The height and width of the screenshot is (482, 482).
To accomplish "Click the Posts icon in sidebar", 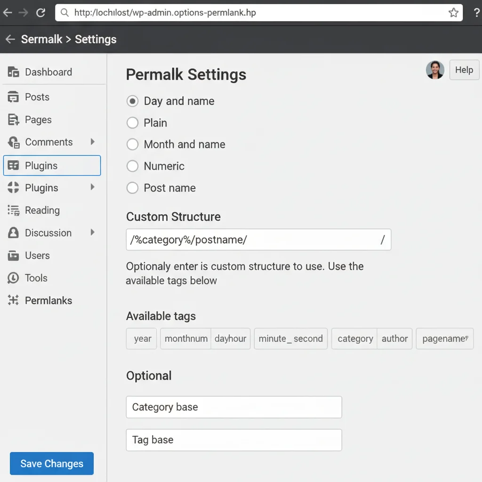I will click(x=13, y=97).
